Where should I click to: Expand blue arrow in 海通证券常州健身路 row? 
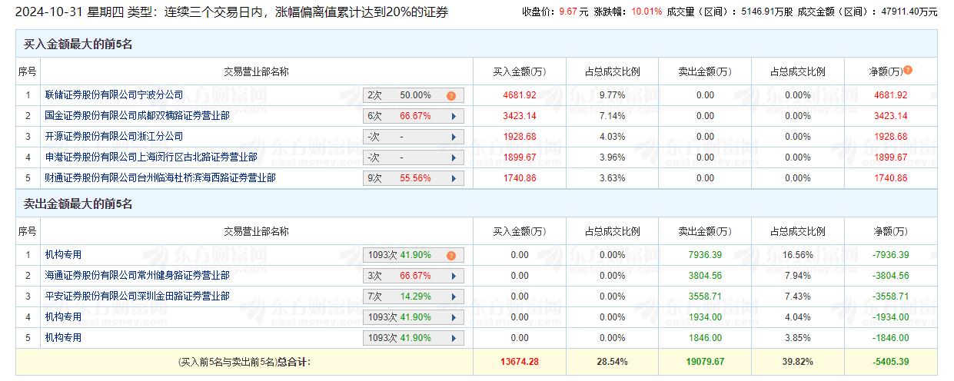pos(454,277)
